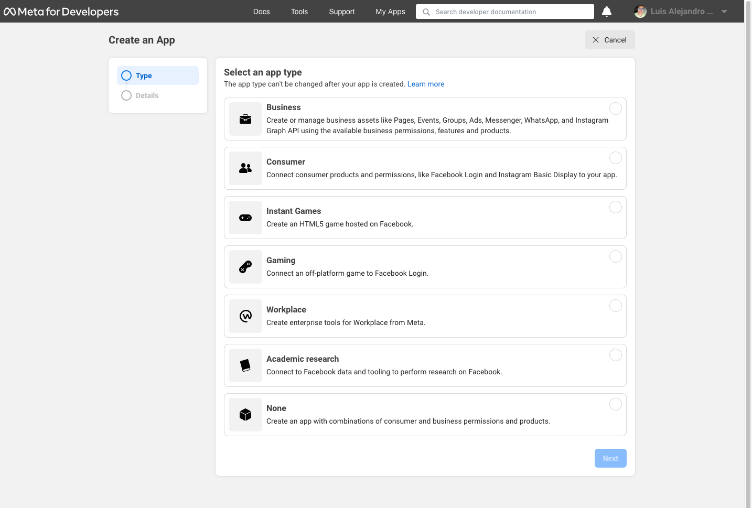Image resolution: width=752 pixels, height=508 pixels.
Task: Click the Create an App title
Action: (x=142, y=40)
